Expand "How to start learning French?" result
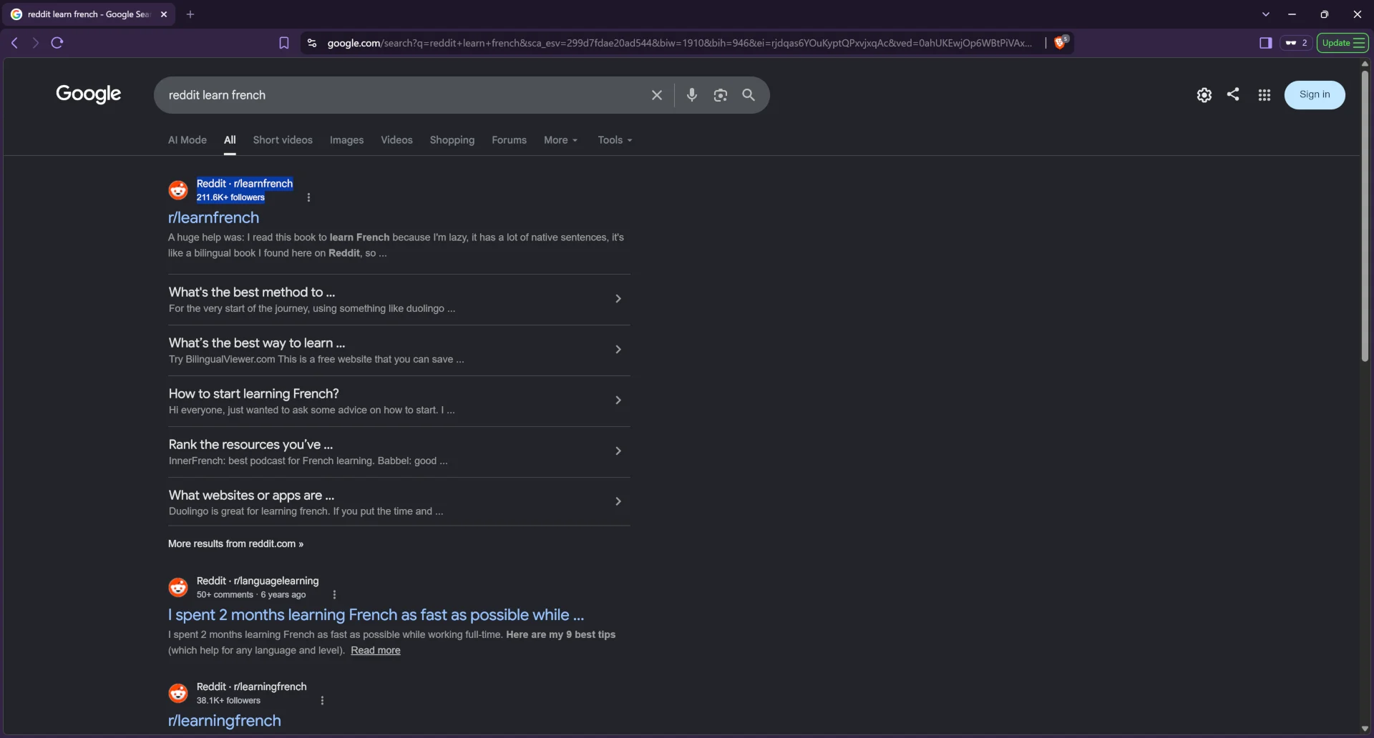Image resolution: width=1374 pixels, height=738 pixels. tap(399, 401)
